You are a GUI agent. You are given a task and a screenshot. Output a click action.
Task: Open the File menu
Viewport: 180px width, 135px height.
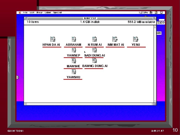click(x=25, y=12)
